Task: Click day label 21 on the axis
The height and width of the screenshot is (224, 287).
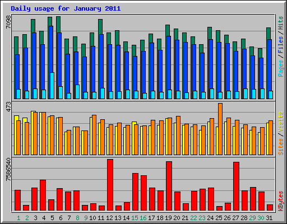Action: point(185,218)
